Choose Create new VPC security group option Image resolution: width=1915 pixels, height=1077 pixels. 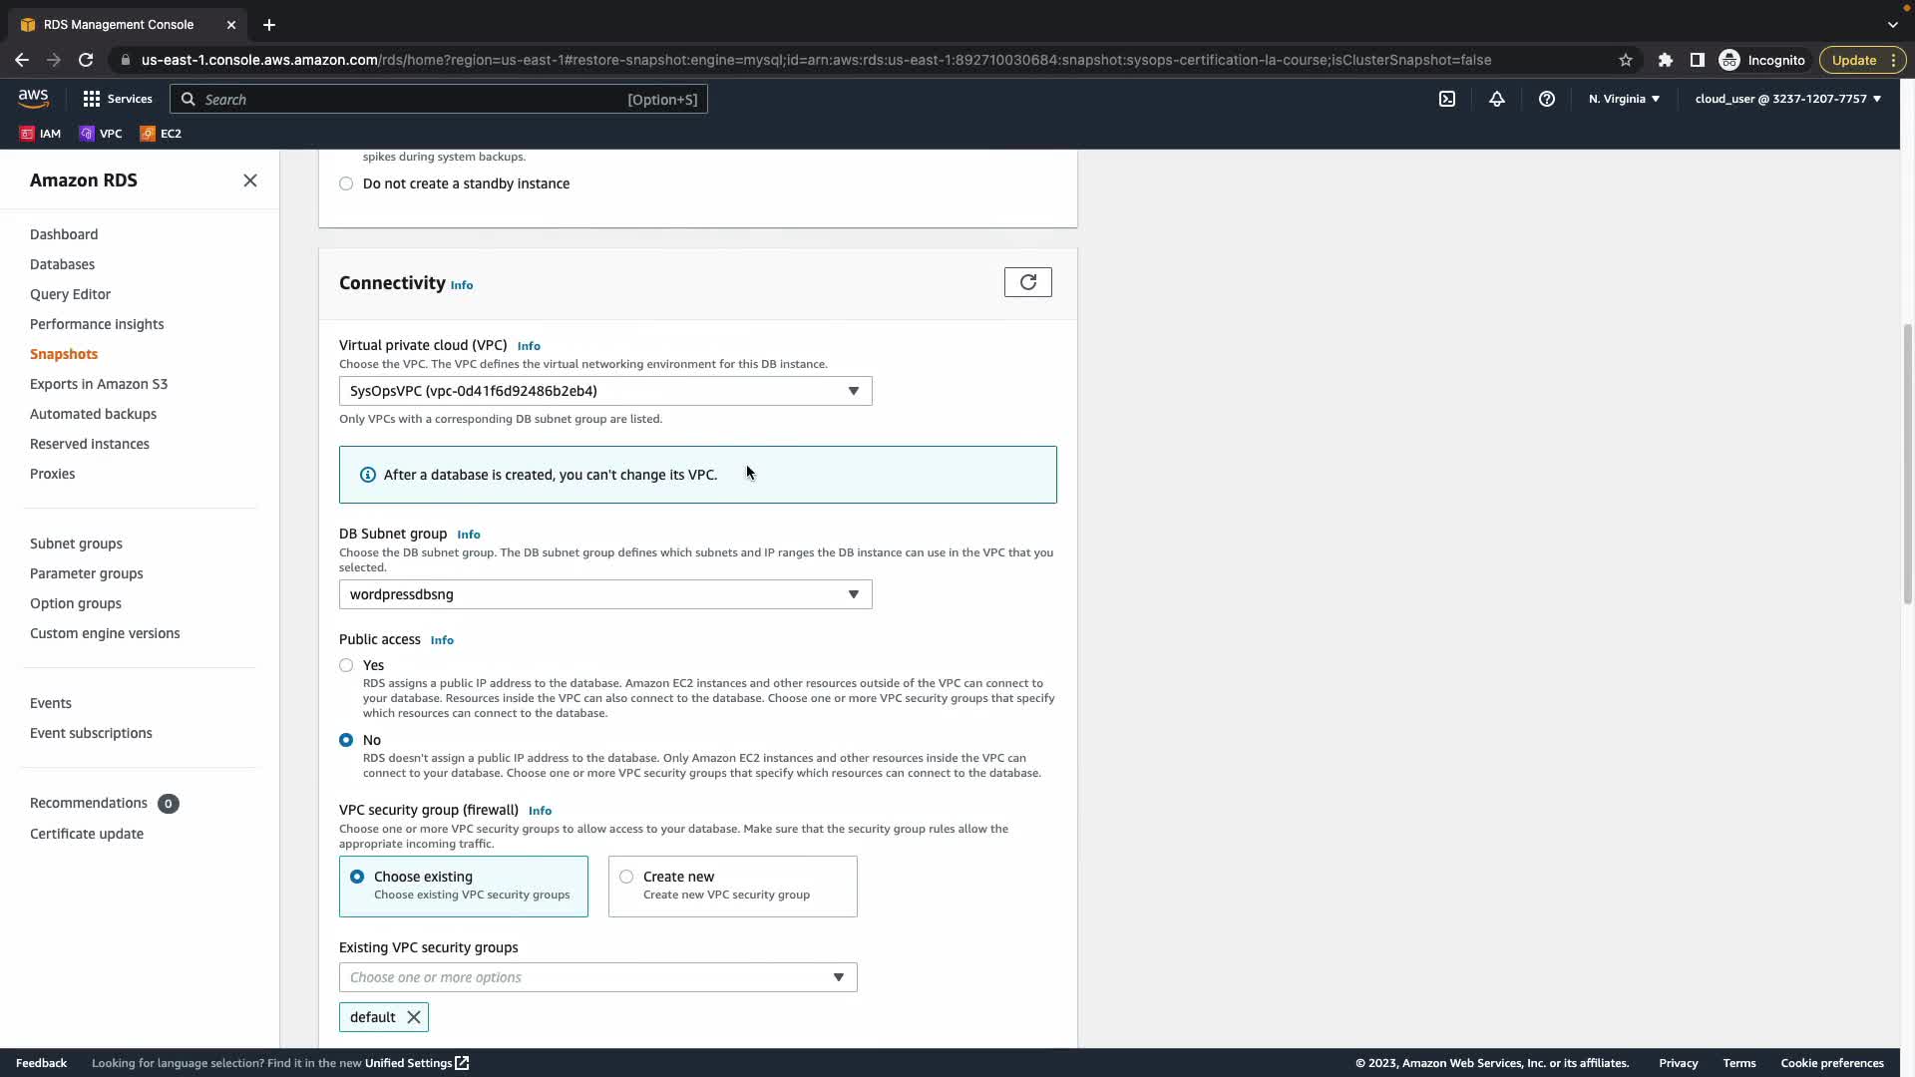626,877
